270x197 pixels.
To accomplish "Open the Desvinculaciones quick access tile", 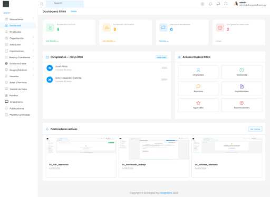I will pos(242,105).
